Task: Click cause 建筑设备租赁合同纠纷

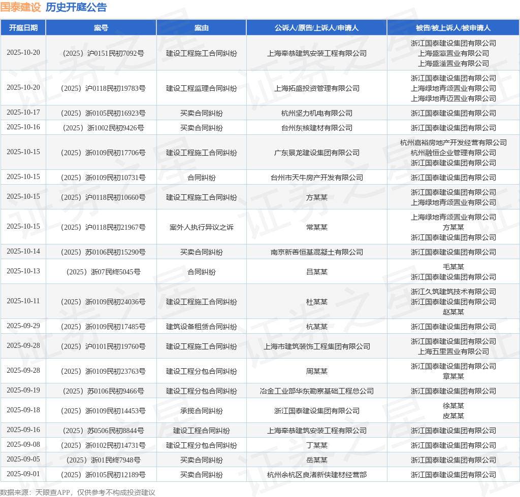Action: [x=201, y=327]
